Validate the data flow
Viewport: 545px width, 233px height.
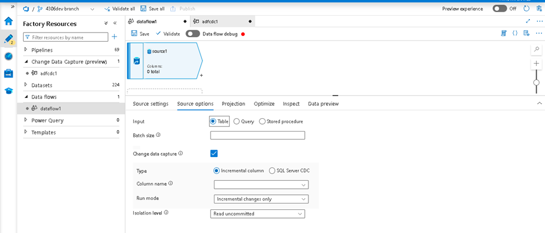point(168,34)
